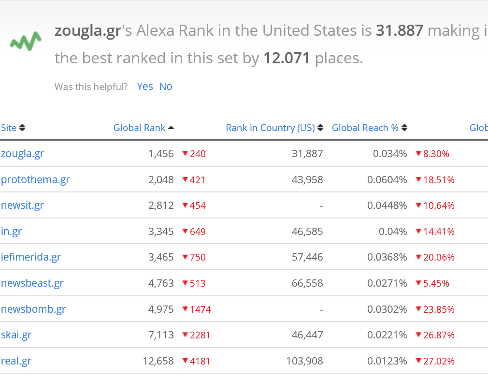Click the green trend wave icon
The width and height of the screenshot is (488, 379).
(x=26, y=42)
